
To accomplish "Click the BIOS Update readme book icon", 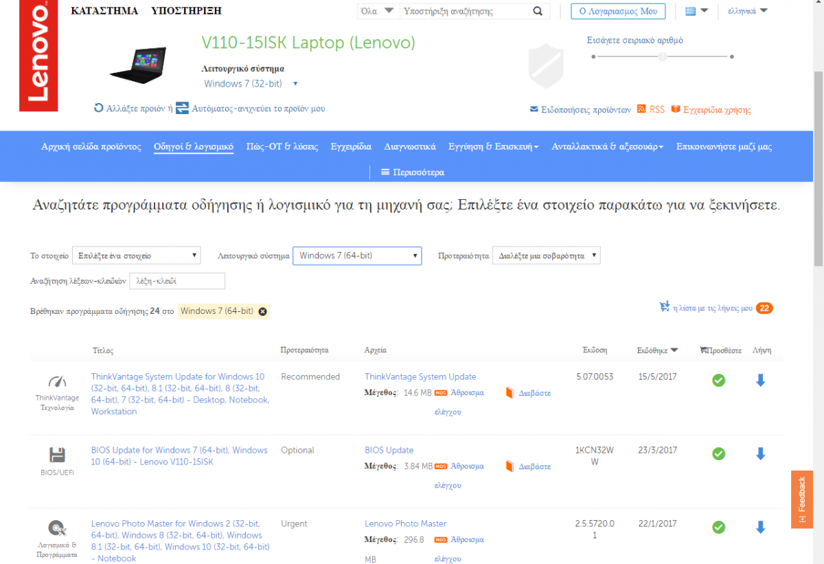I will click(510, 466).
